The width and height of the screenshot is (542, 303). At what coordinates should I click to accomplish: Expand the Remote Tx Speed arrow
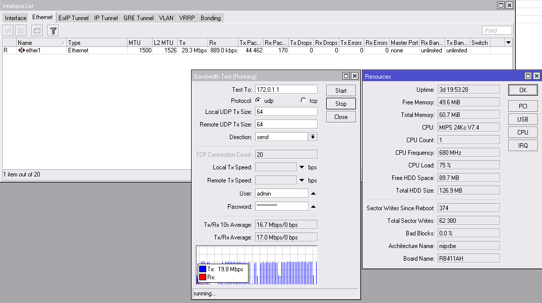[302, 180]
